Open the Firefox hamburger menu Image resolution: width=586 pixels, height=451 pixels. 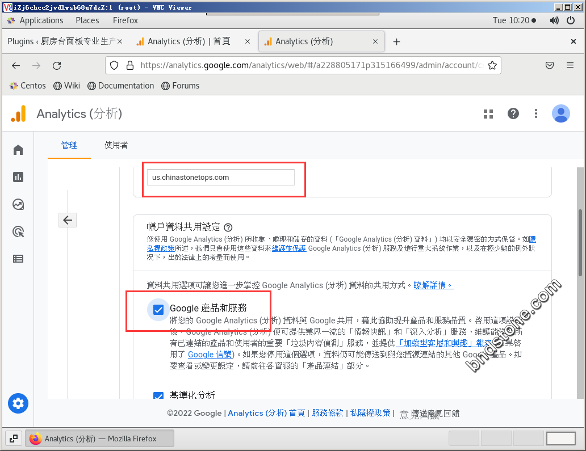click(x=570, y=65)
